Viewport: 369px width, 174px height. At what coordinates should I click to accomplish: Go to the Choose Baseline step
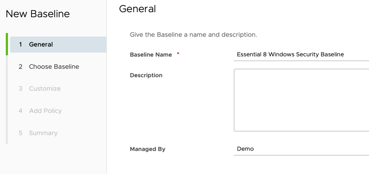[x=54, y=67]
